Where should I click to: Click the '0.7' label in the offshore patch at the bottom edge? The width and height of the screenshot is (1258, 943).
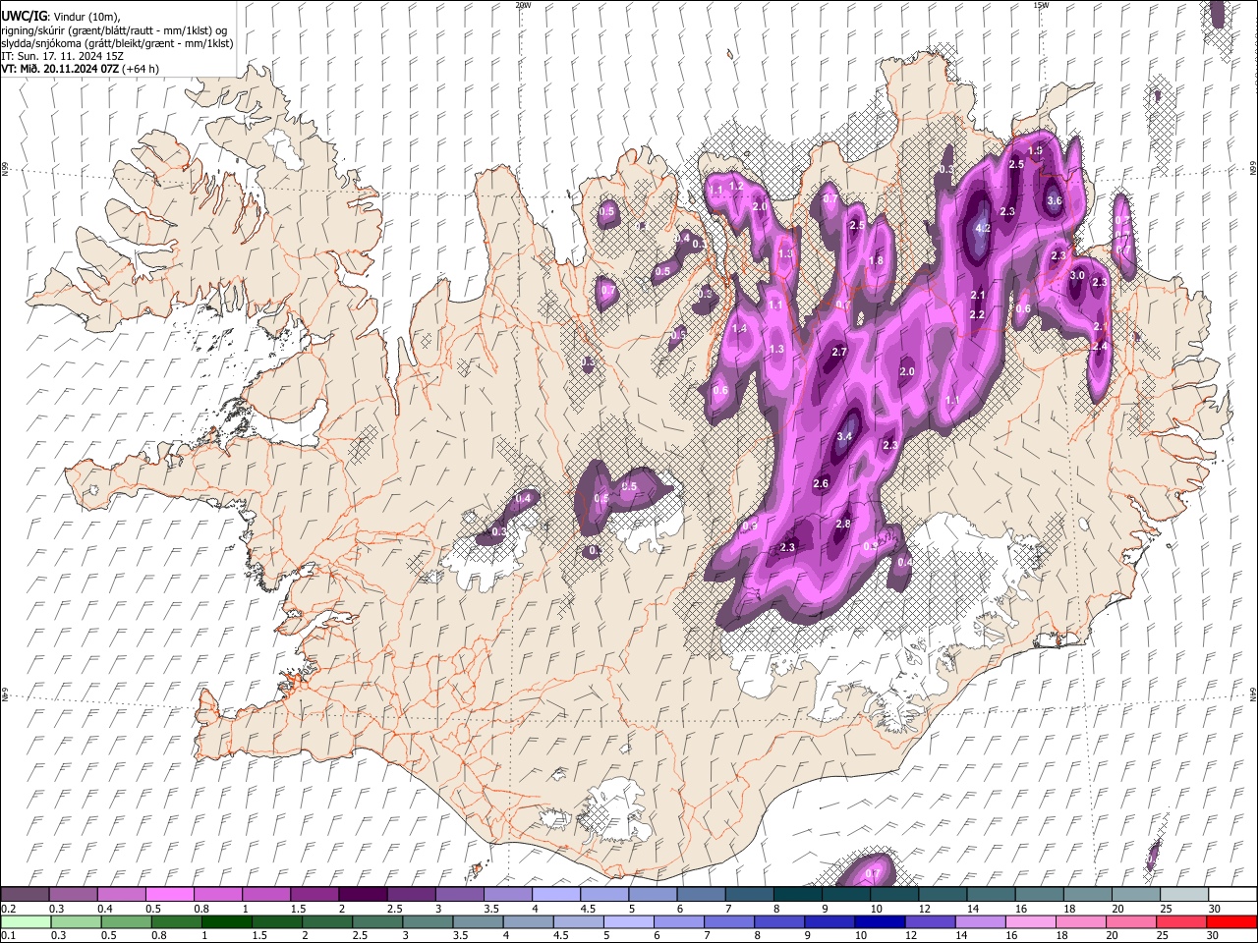coord(873,874)
